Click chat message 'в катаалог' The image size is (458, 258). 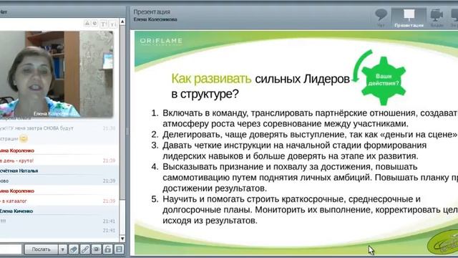14,201
